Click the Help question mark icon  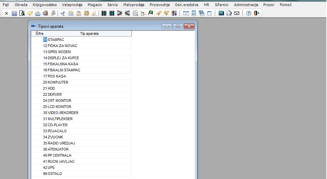(x=248, y=14)
